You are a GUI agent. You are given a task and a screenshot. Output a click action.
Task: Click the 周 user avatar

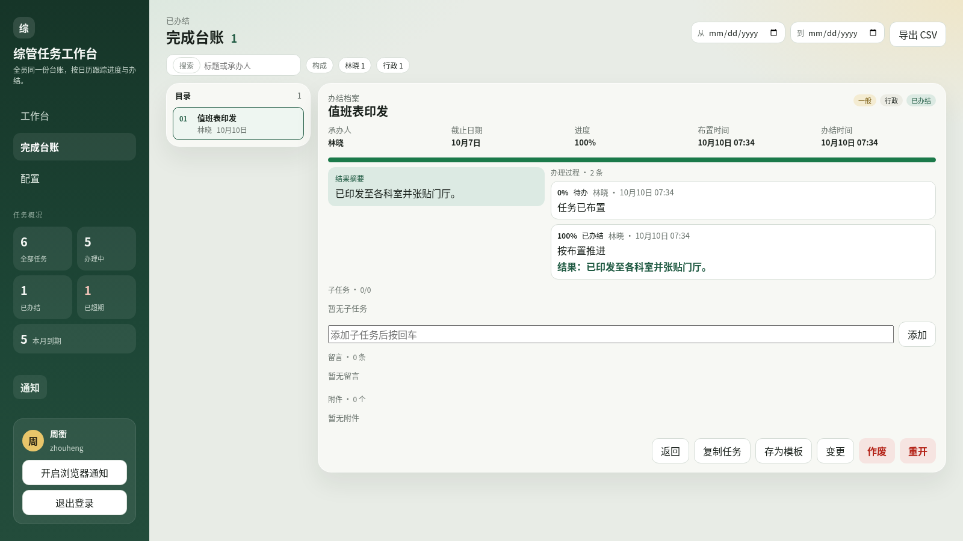coord(33,441)
